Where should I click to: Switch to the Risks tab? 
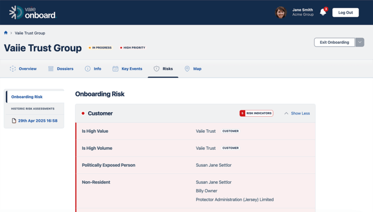point(163,69)
